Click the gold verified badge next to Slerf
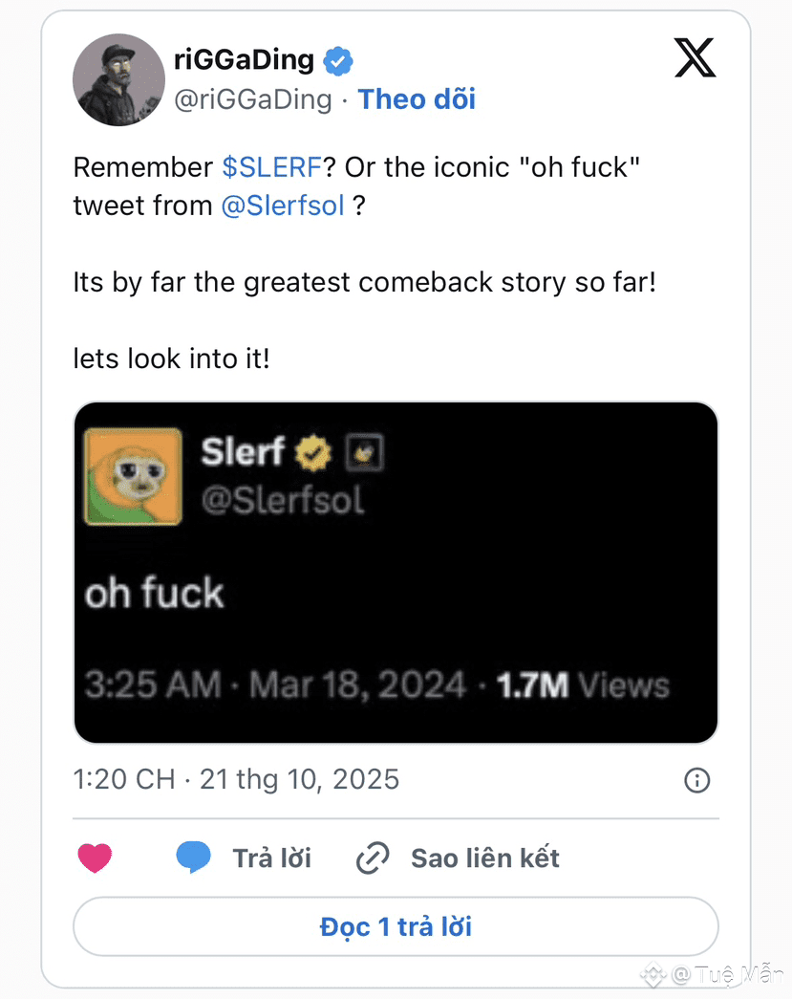Image resolution: width=792 pixels, height=999 pixels. click(x=312, y=453)
